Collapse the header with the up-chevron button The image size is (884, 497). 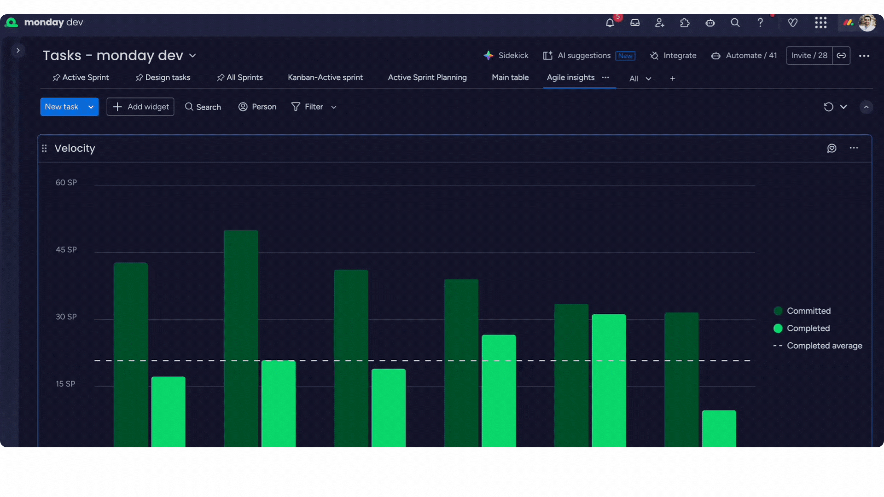point(866,107)
